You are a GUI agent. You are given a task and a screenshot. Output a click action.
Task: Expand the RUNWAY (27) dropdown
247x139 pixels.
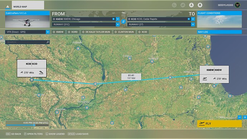point(193,24)
